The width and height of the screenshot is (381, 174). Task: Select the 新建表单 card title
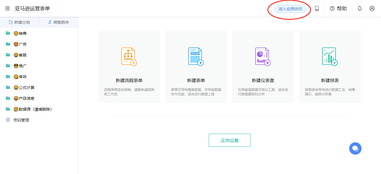196,81
